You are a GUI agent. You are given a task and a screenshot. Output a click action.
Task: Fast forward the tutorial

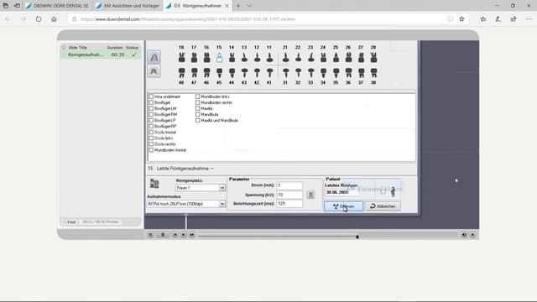192,235
